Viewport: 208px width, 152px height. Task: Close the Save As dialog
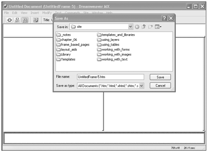pos(171,18)
